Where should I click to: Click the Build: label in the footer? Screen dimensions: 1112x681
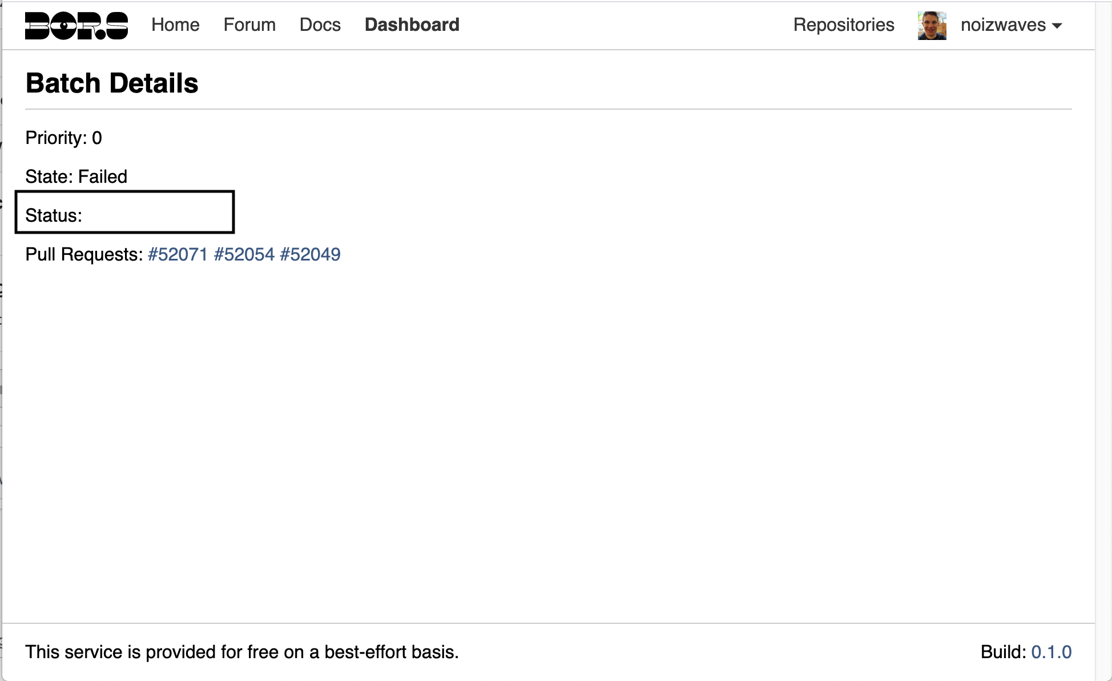(1003, 652)
